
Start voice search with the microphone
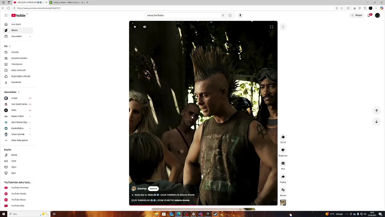point(240,15)
